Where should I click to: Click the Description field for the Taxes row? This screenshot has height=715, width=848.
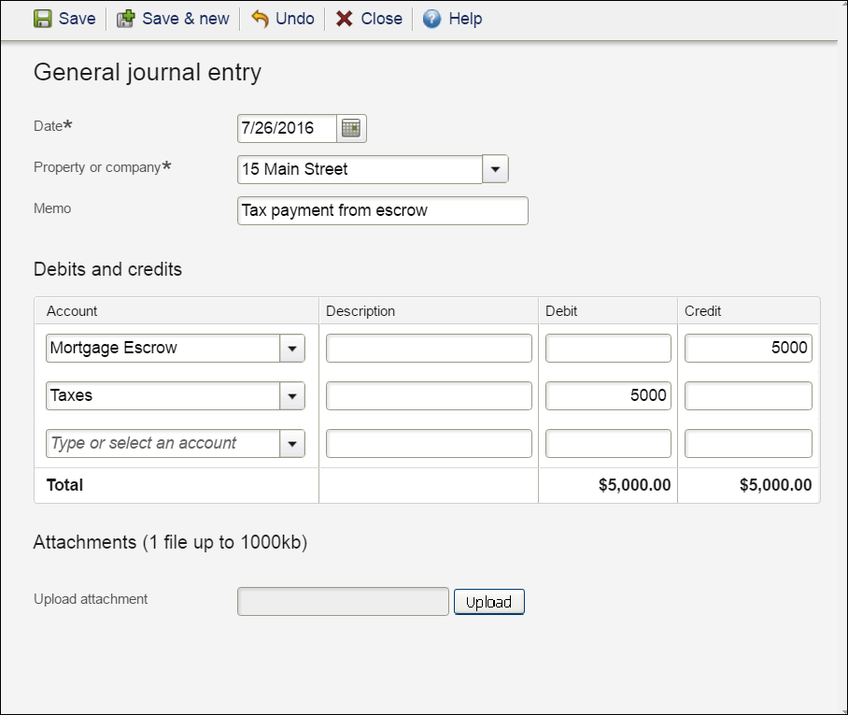pos(427,395)
